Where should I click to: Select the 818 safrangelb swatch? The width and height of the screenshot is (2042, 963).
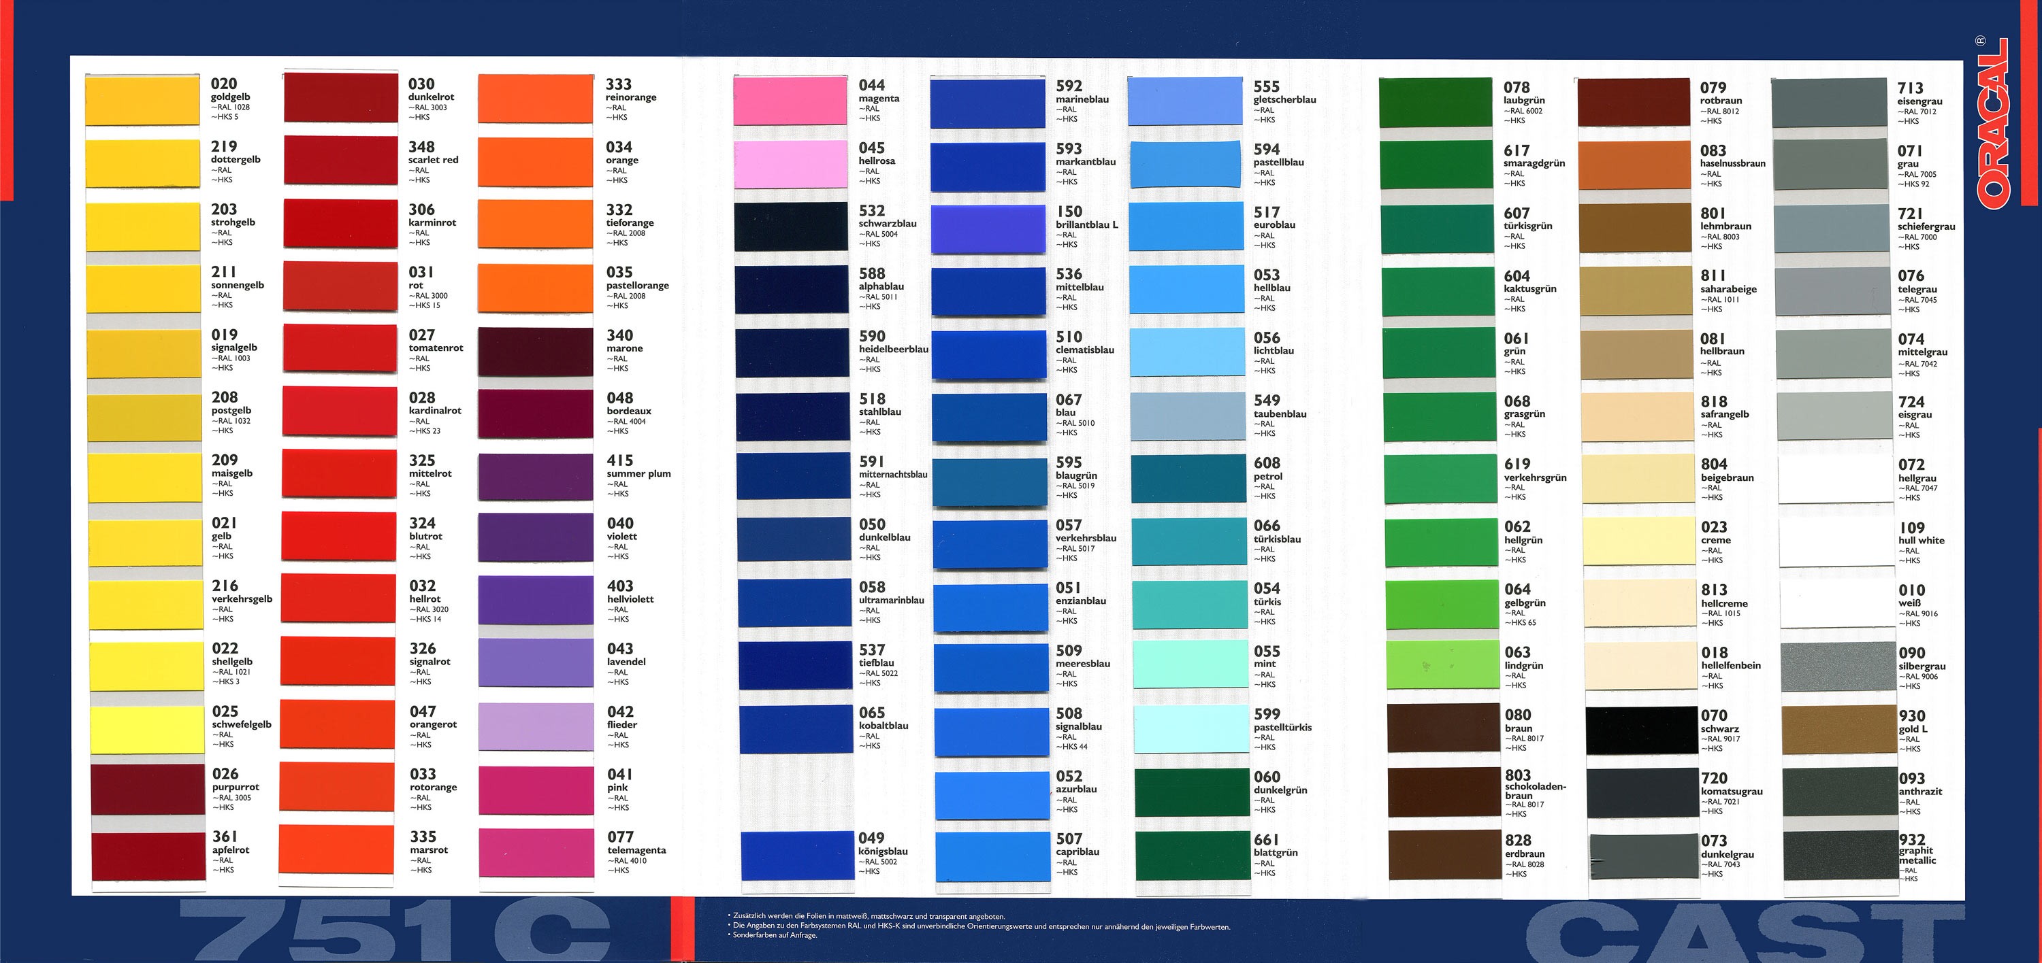[1637, 418]
